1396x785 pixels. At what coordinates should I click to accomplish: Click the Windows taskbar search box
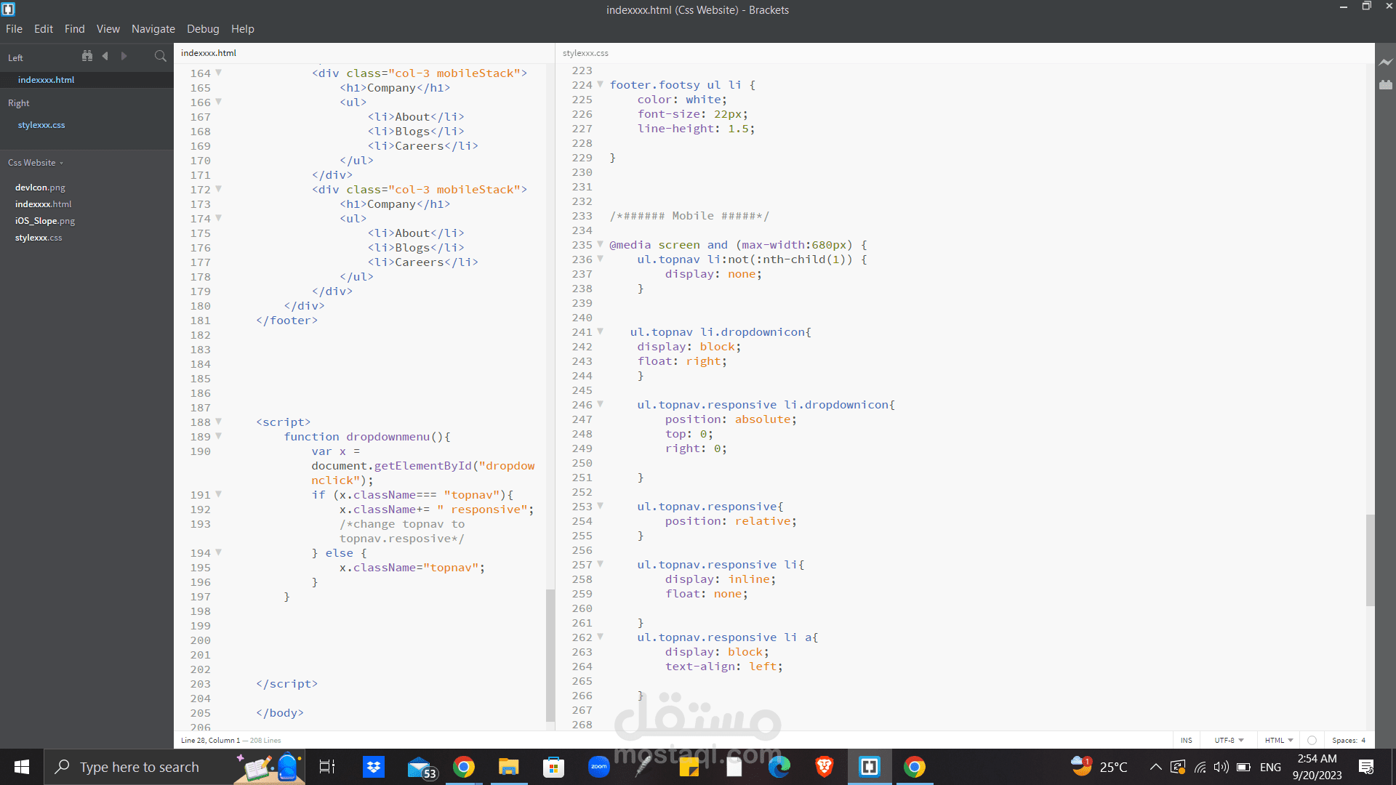(x=138, y=767)
